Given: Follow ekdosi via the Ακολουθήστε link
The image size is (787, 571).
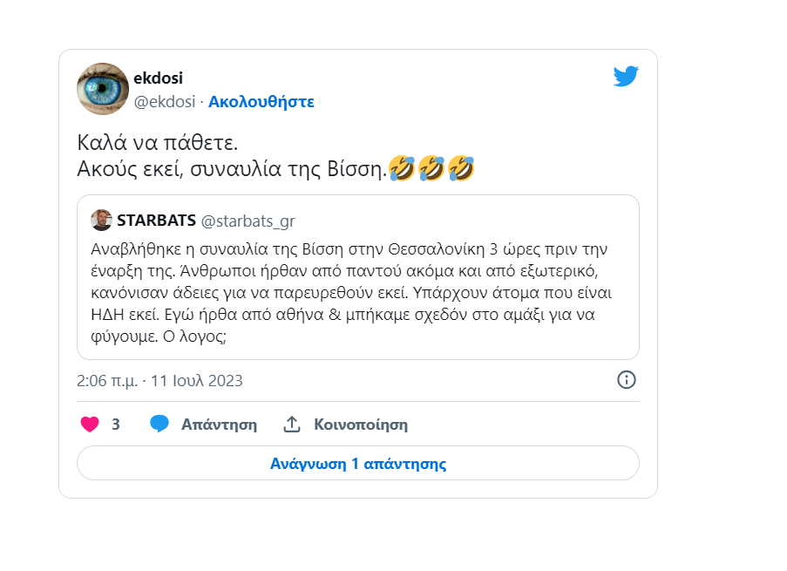Looking at the screenshot, I should coord(261,101).
